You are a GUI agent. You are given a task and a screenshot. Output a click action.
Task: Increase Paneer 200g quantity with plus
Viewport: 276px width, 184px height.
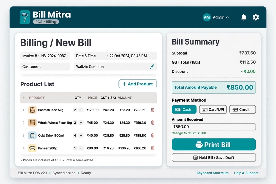tap(81, 148)
